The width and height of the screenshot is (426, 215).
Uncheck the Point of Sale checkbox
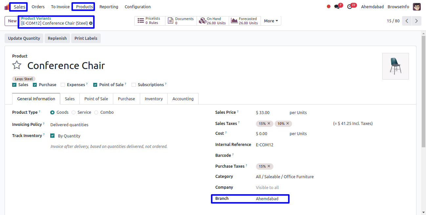(x=95, y=85)
